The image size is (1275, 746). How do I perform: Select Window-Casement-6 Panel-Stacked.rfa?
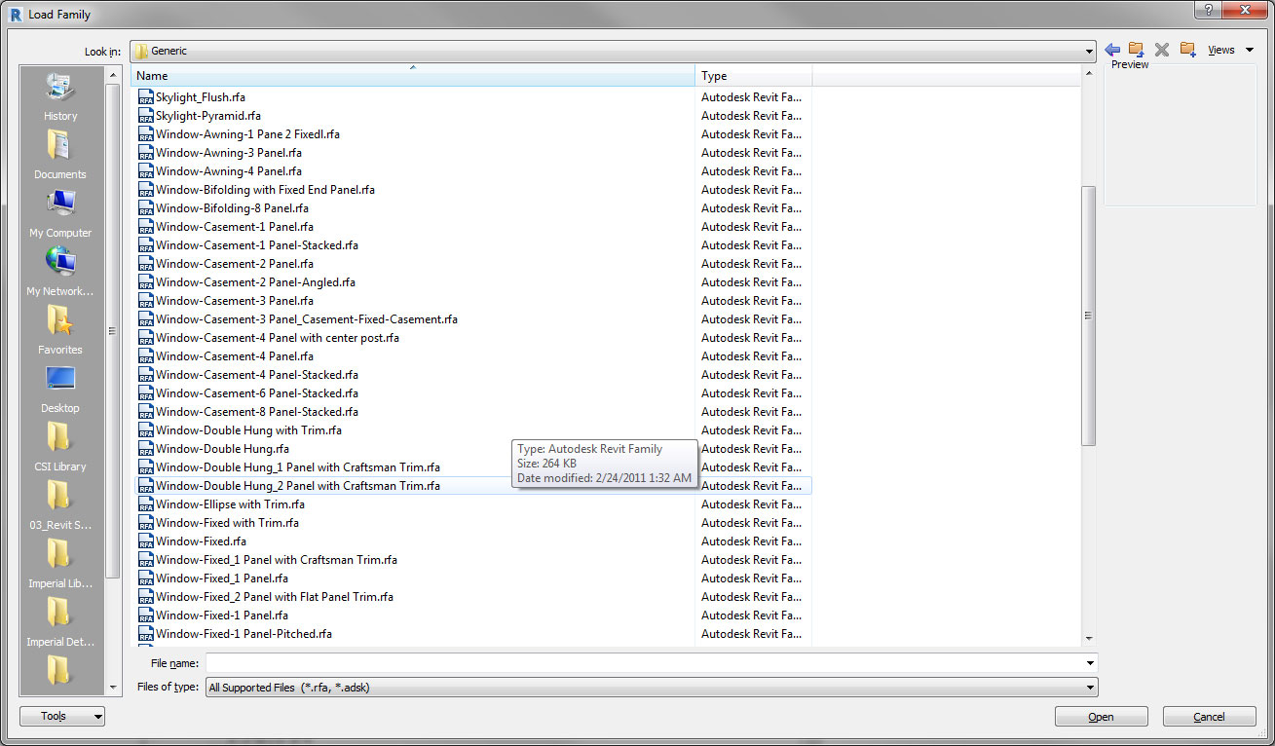[x=257, y=393]
